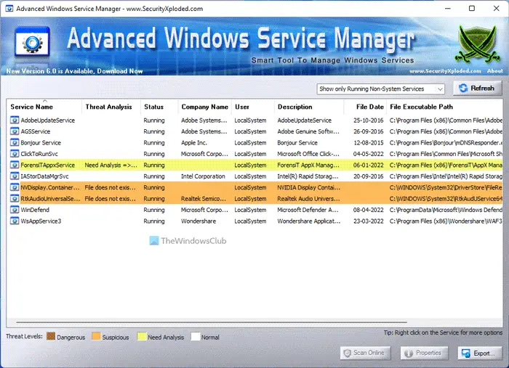Click the Scan Online button

pos(365,353)
